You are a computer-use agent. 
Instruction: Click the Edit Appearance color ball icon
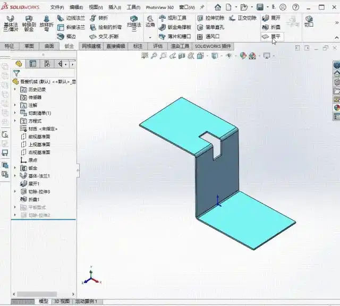243,56
